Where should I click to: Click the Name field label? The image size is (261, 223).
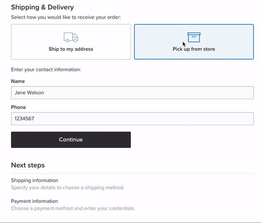click(x=18, y=81)
